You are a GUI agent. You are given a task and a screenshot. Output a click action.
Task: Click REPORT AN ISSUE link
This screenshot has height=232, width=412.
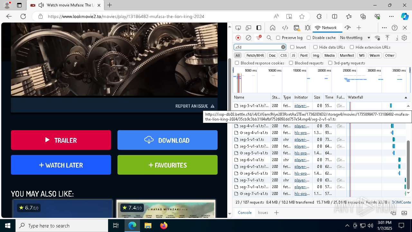(x=195, y=106)
